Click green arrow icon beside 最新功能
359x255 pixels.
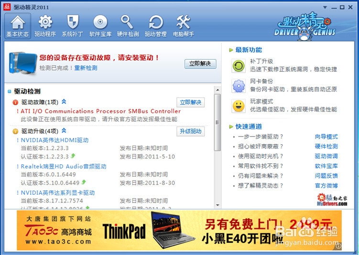[x=231, y=50]
